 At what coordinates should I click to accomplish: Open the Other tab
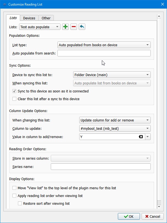point(46,18)
